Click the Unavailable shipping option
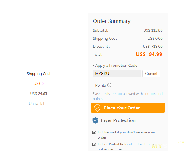The image size is (187, 151). (x=39, y=104)
